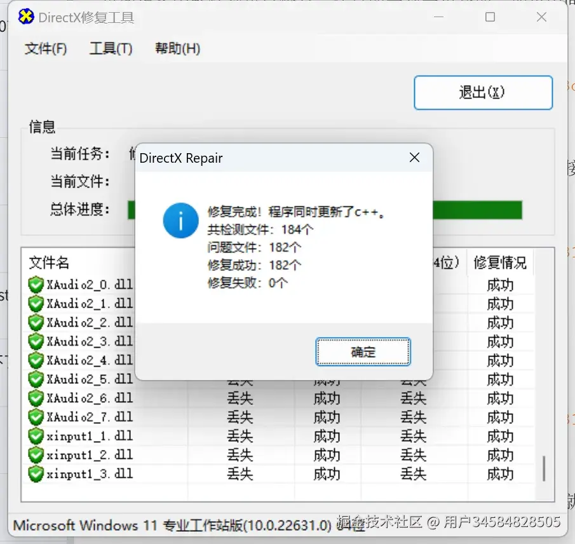Click the DirectX修复工具 title bar app icon
The height and width of the screenshot is (544, 575).
click(x=26, y=17)
